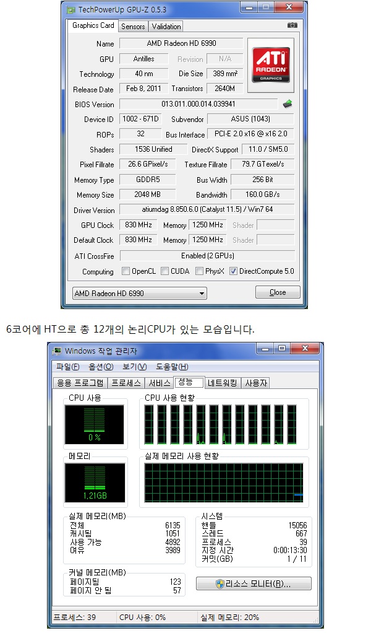Toggle the PhysX checkbox

(199, 271)
